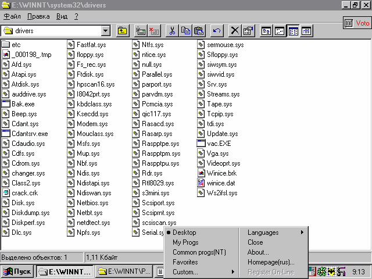Switch to E:\WINNT... taskbar window
Image resolution: width=372 pixels, height=279 pixels.
(65, 271)
